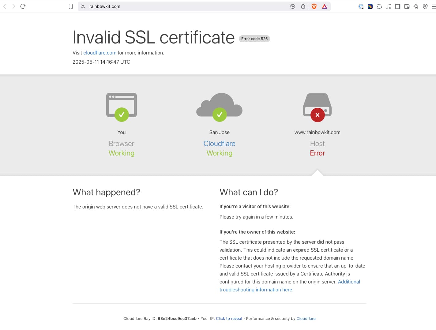The height and width of the screenshot is (330, 436).
Task: Click the Brave Shields lion icon
Action: (x=314, y=6)
